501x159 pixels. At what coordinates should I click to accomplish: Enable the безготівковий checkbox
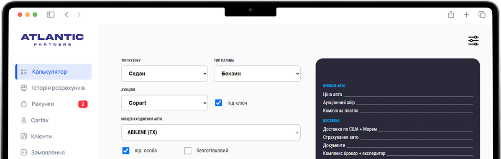coord(187,150)
